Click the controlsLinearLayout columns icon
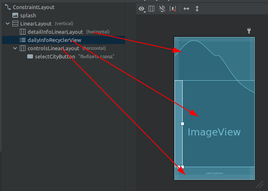Viewport: 268px width, 191px height. pyautogui.click(x=22, y=48)
